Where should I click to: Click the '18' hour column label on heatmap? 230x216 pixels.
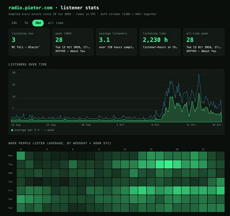point(177,149)
